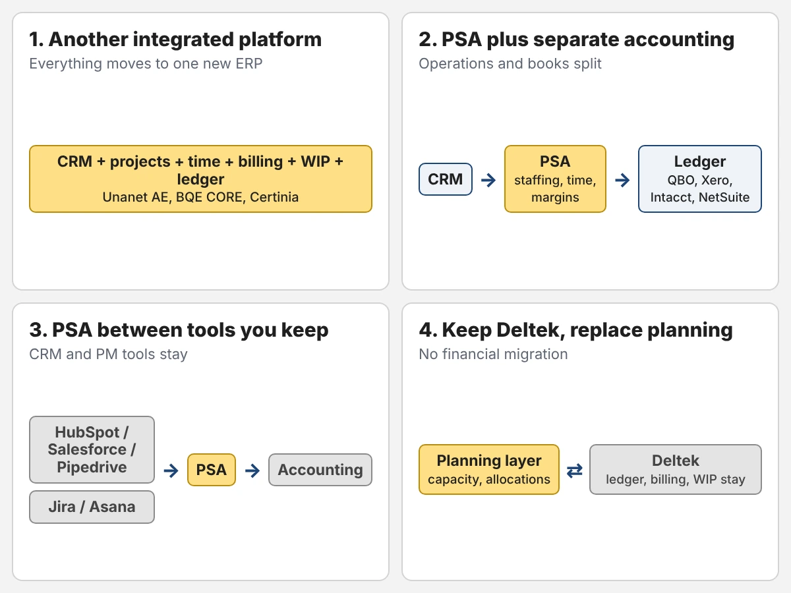Select the subtitle 'Operations and books split'
This screenshot has width=791, height=593.
click(510, 64)
